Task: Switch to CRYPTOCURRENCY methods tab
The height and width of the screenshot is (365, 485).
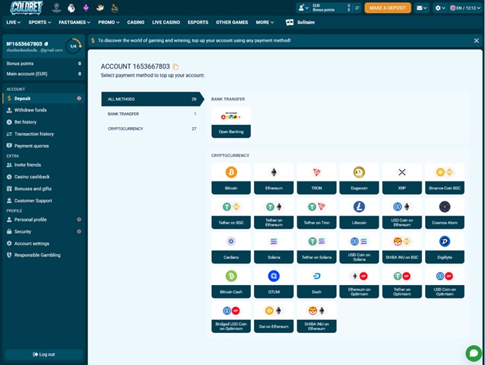Action: 151,129
